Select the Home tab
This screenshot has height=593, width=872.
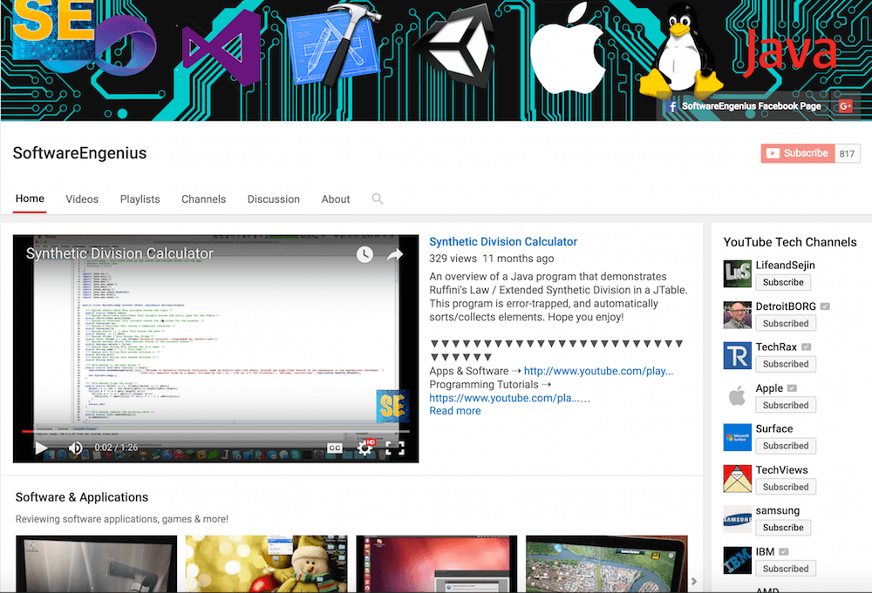click(x=30, y=199)
